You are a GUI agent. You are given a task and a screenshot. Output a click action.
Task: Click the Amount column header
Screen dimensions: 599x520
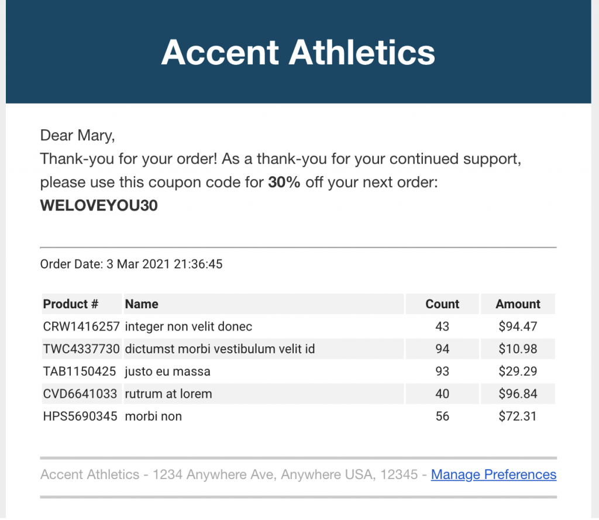coord(518,304)
